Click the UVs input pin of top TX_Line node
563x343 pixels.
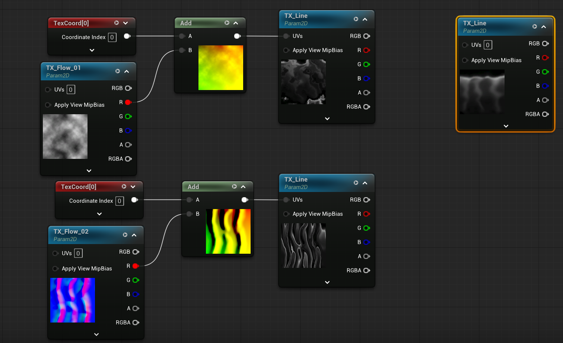click(286, 36)
